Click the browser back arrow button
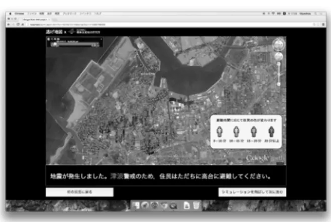331x222 pixels. (x=9, y=25)
